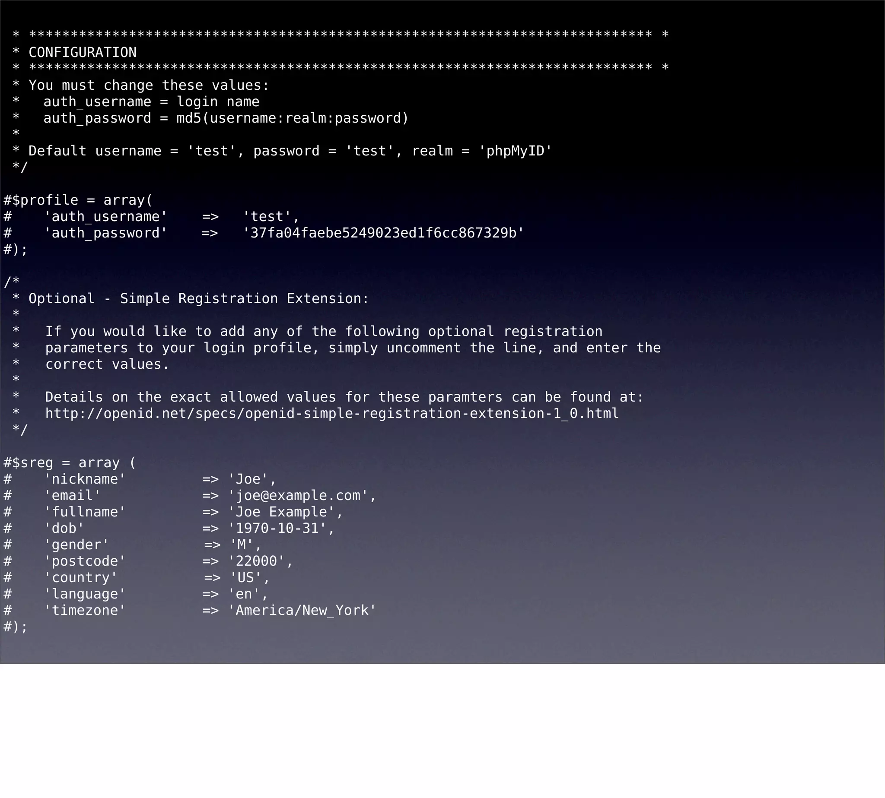Click the 'gender' key
Image resolution: width=885 pixels, height=798 pixels.
click(x=77, y=545)
